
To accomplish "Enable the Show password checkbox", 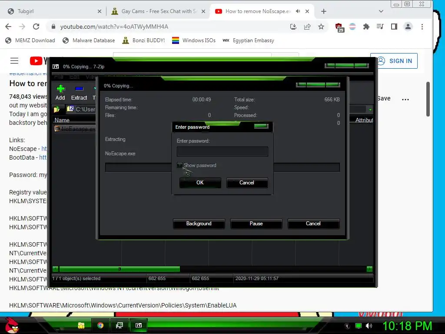I will [x=179, y=165].
